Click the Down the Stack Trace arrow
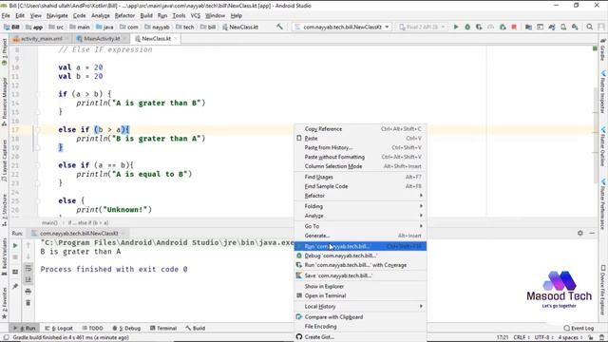 [28, 256]
